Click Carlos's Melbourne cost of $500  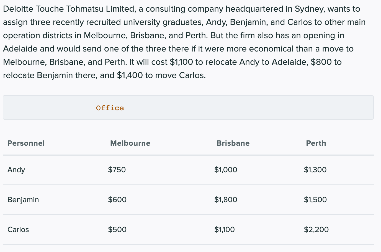pyautogui.click(x=117, y=230)
